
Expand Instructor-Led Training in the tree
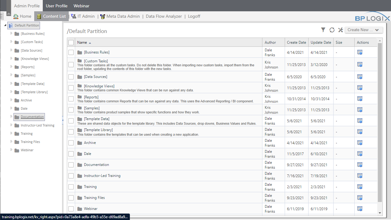[x=11, y=125]
